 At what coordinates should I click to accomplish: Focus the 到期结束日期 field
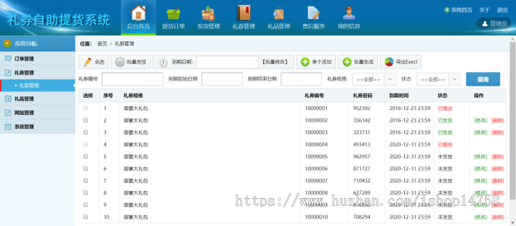point(301,79)
